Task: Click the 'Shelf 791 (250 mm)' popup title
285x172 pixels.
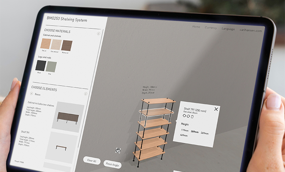Action: tap(195, 110)
